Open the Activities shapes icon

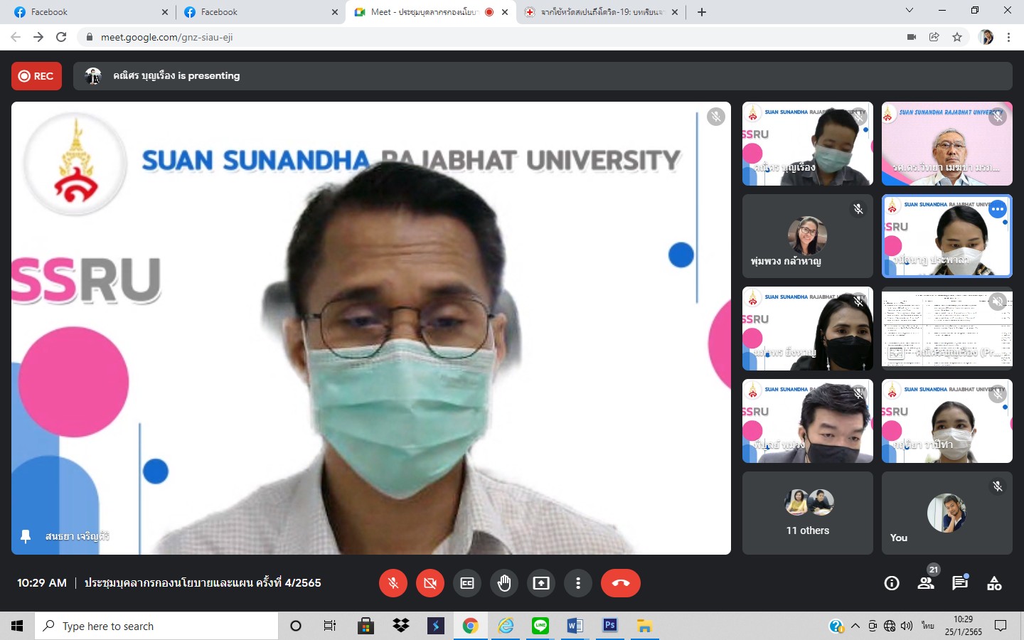(994, 583)
